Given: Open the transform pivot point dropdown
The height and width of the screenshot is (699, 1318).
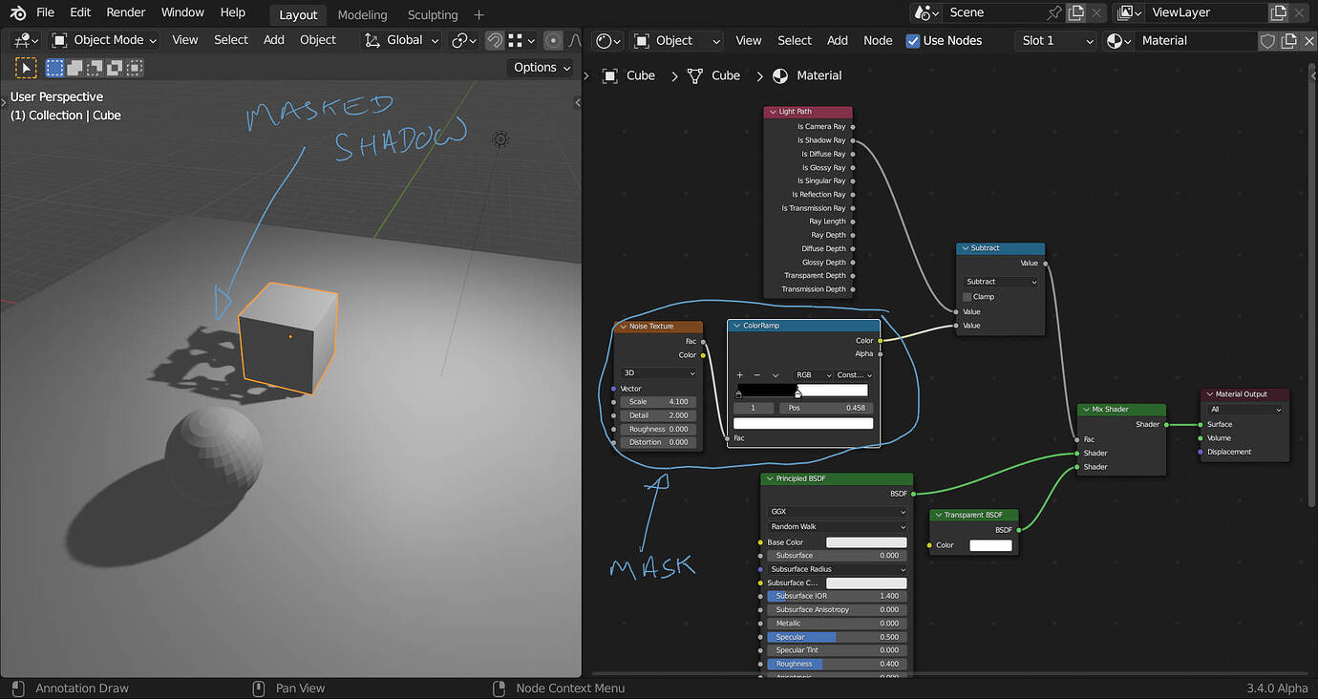Looking at the screenshot, I should tap(463, 40).
